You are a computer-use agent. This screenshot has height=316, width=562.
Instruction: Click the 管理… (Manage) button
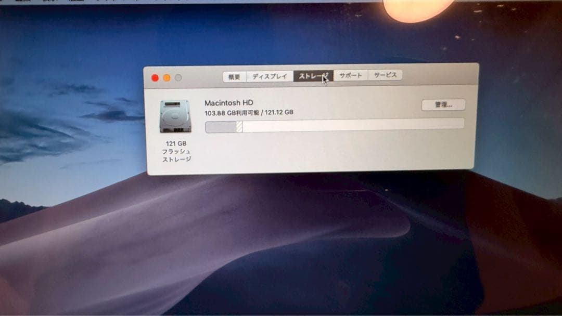tap(443, 105)
